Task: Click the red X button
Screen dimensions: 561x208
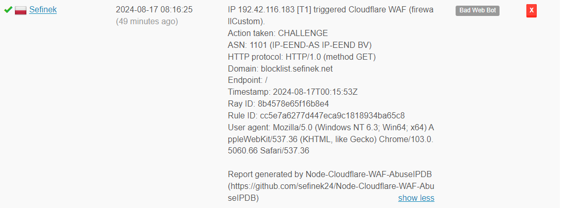Action: [x=531, y=10]
